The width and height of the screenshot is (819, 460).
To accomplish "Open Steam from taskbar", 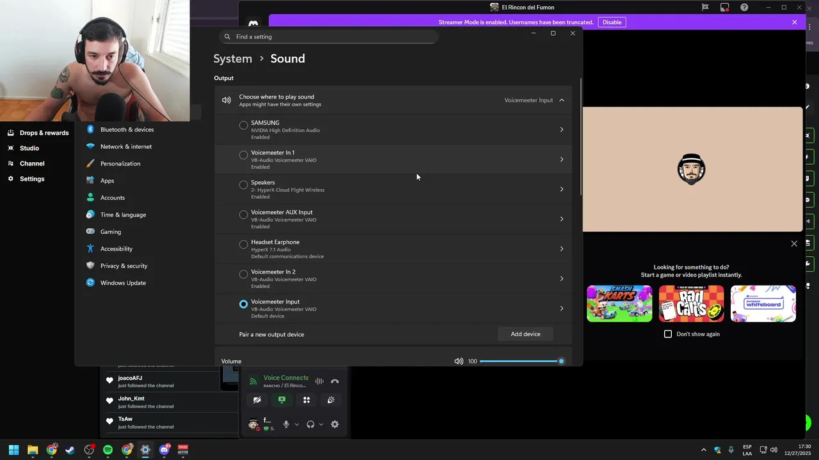I will tap(70, 450).
